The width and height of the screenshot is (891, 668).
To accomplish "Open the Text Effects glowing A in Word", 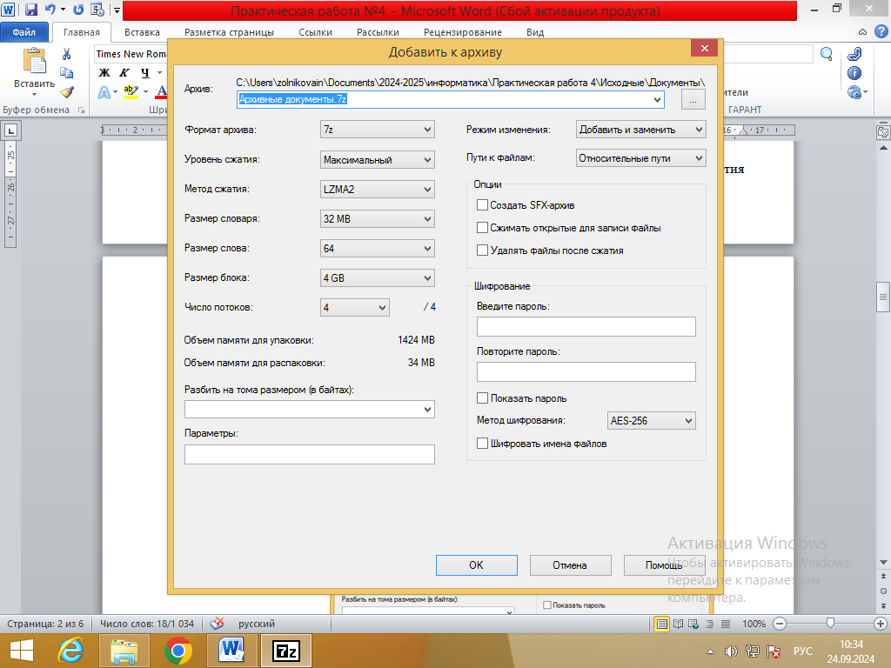I will (104, 91).
